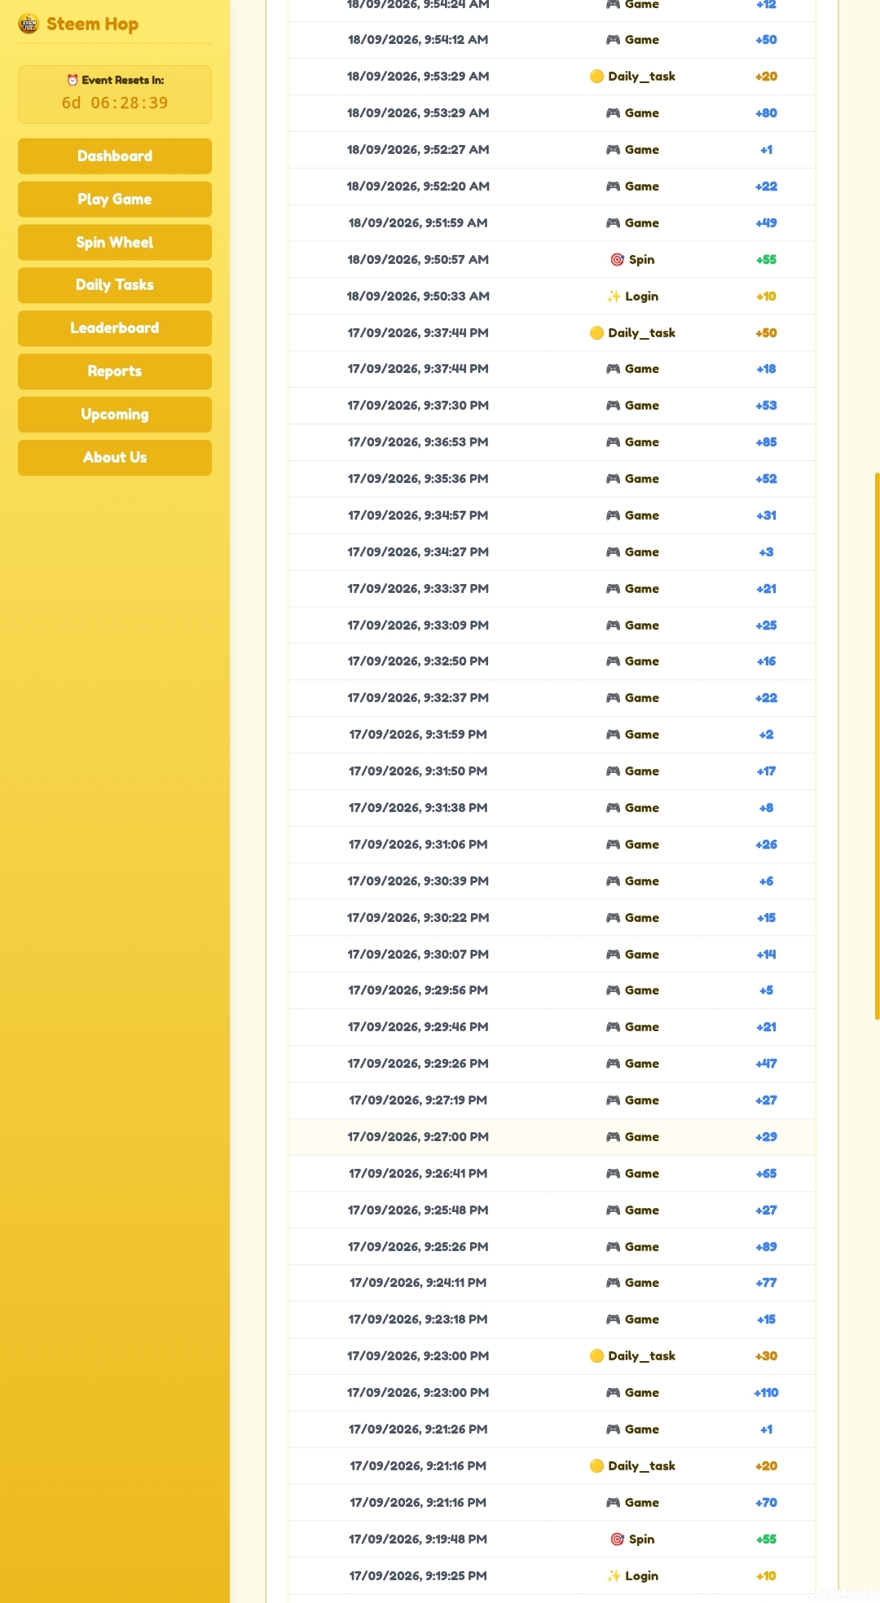Viewport: 880px width, 1603px height.
Task: Click the coin icon in the 9:21:16 PM Daily_task row
Action: point(596,1465)
